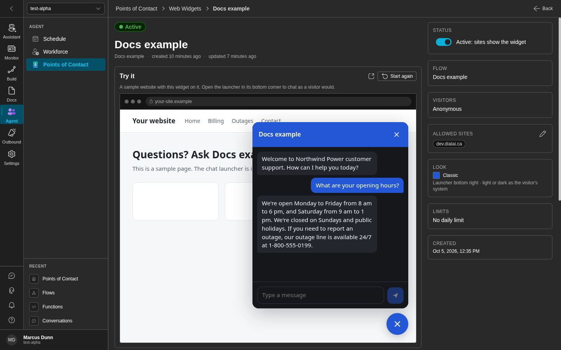The height and width of the screenshot is (350, 561).
Task: Go to Web Widgets breadcrumb
Action: 185,9
